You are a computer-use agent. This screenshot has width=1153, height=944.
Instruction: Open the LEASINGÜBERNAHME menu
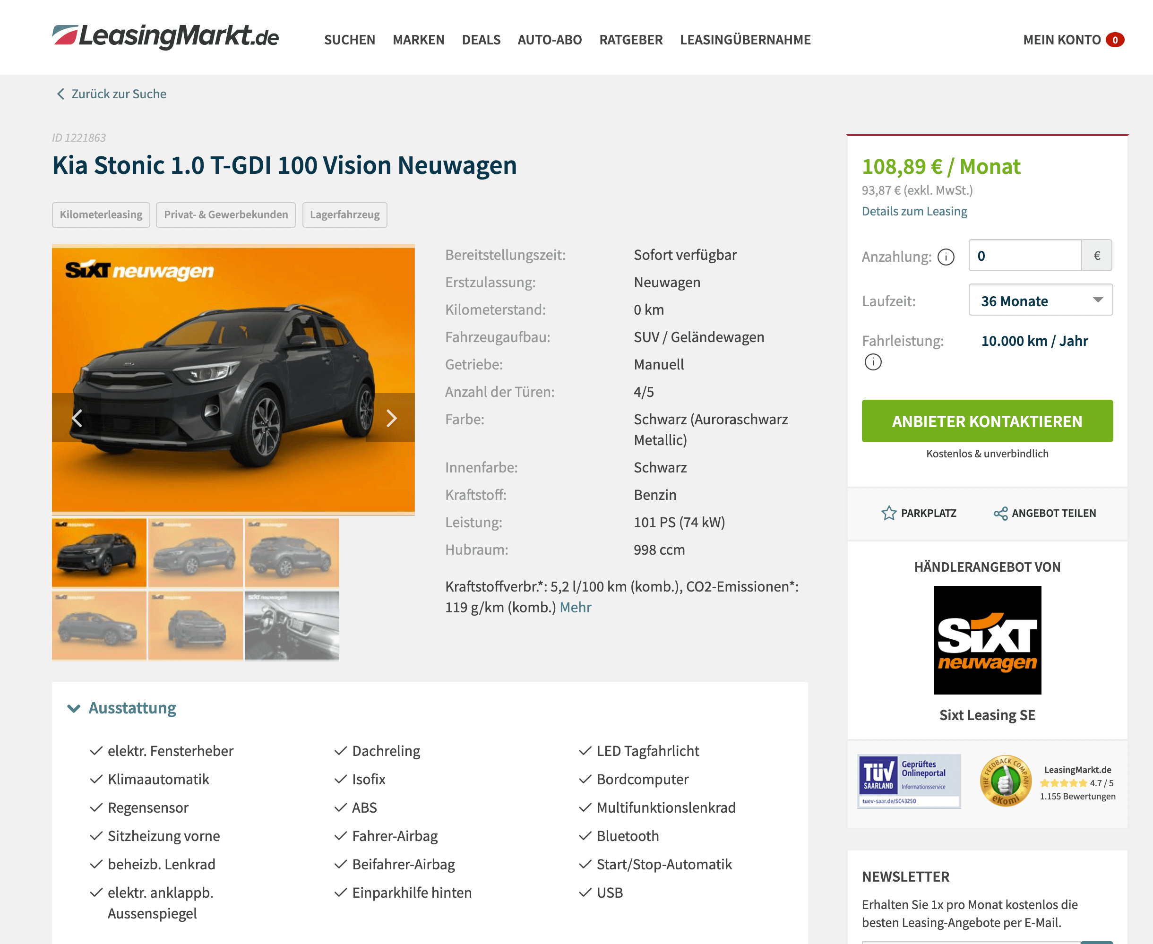(745, 40)
